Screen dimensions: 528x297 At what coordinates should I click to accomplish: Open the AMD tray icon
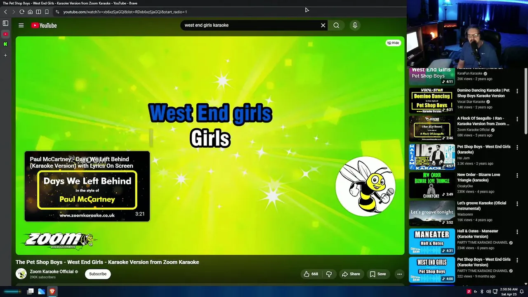(x=469, y=292)
